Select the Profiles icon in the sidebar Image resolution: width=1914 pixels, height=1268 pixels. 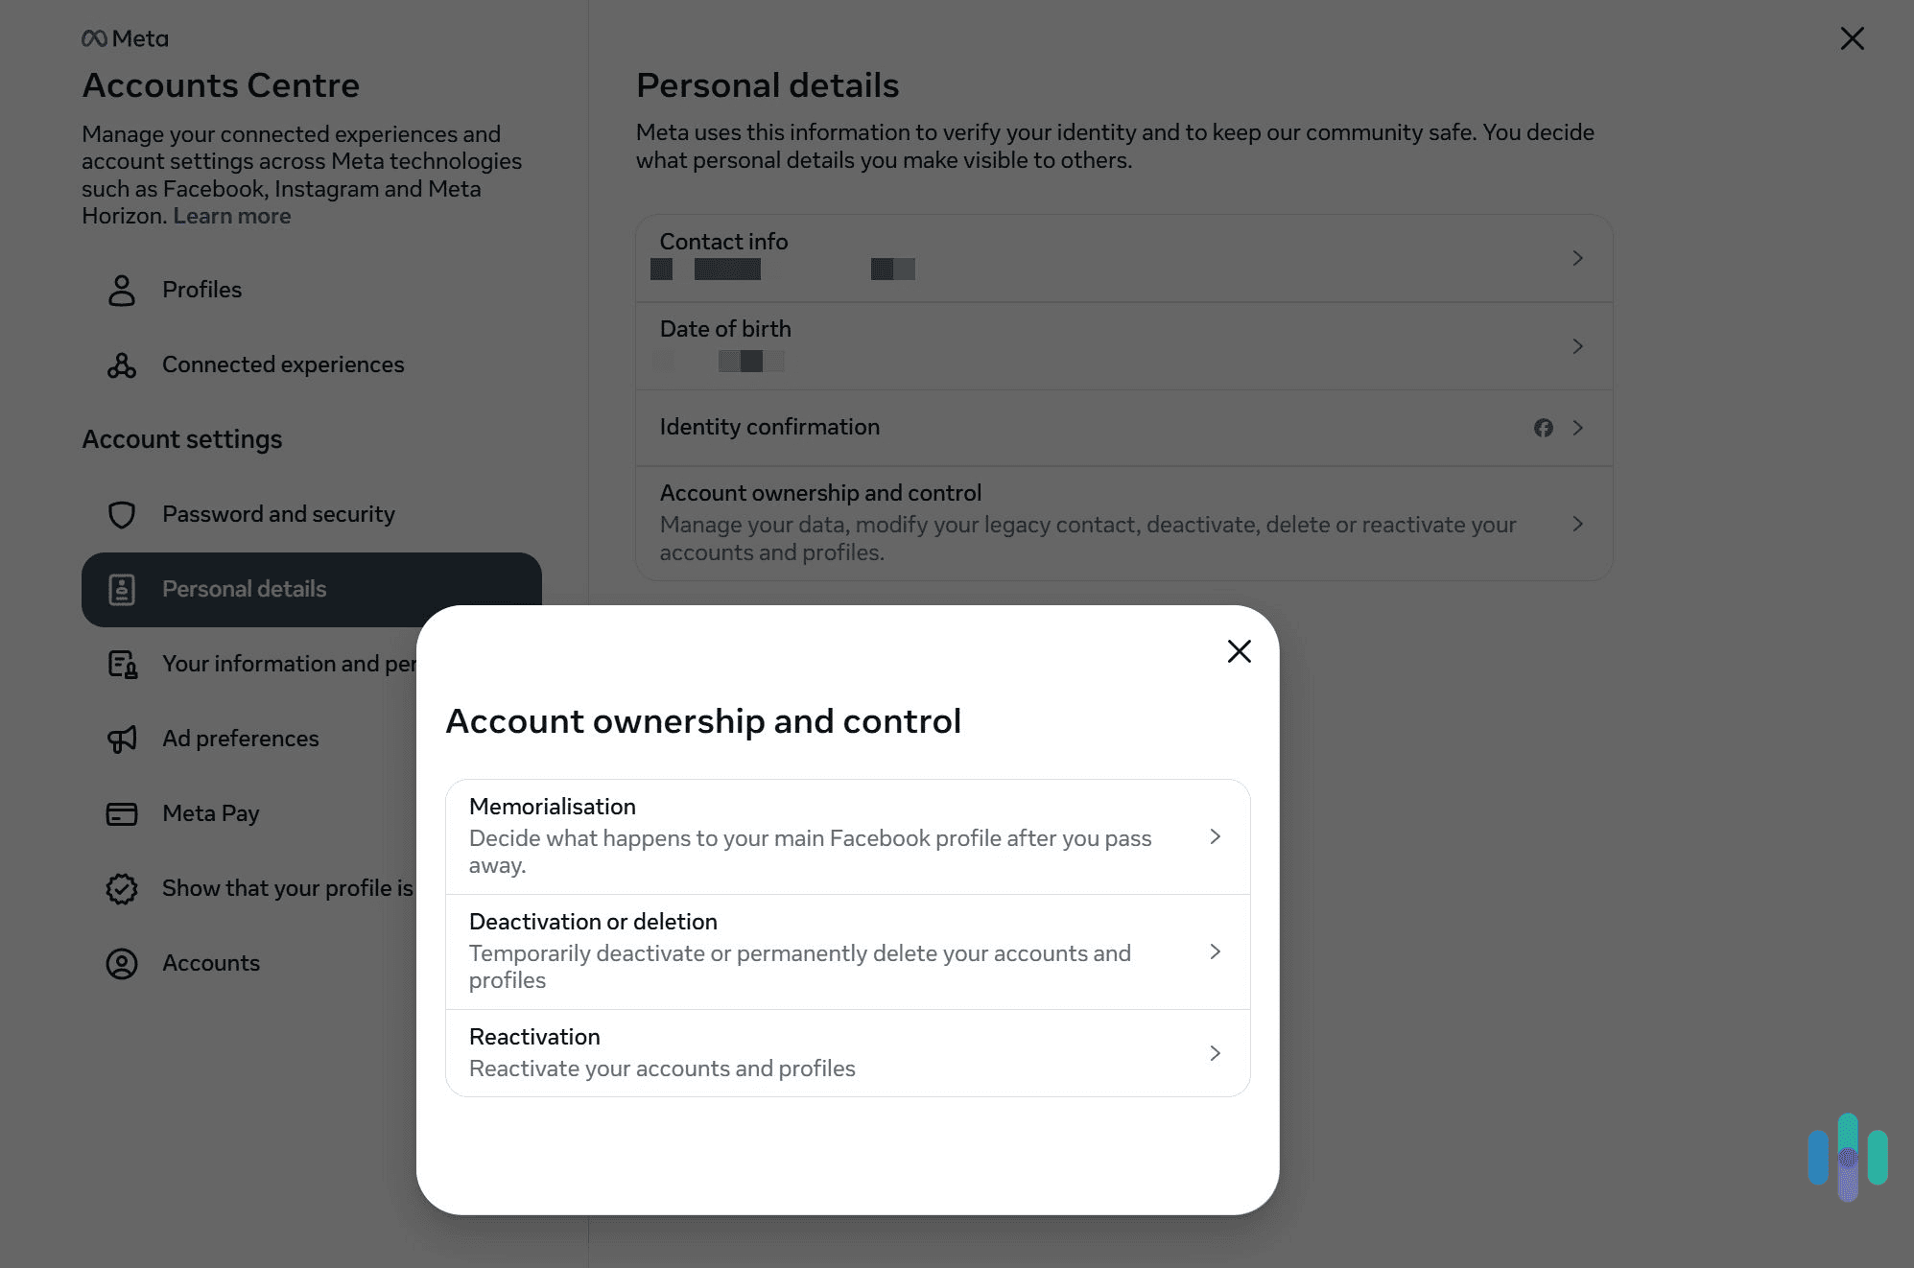pyautogui.click(x=121, y=290)
